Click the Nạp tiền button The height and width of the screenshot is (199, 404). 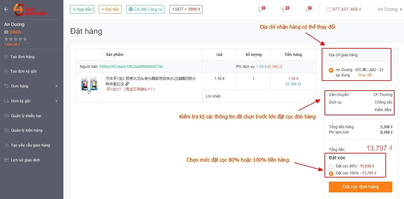(x=82, y=9)
